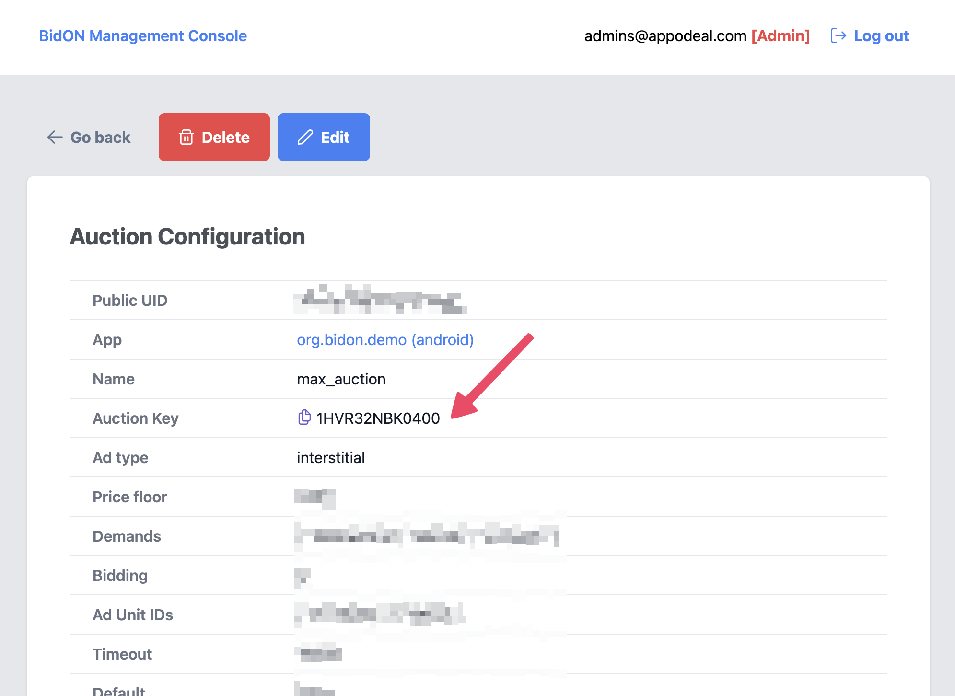Log out of the console
Image resolution: width=955 pixels, height=696 pixels.
(881, 35)
